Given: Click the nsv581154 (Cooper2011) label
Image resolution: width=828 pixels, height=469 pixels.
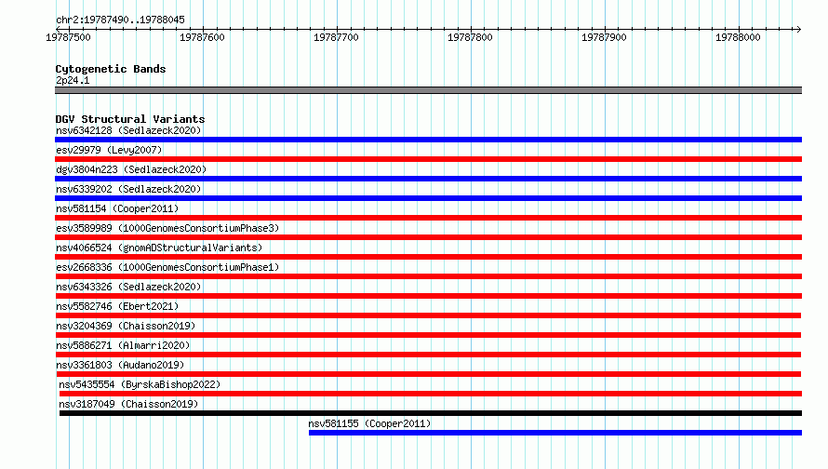Looking at the screenshot, I should (x=117, y=208).
